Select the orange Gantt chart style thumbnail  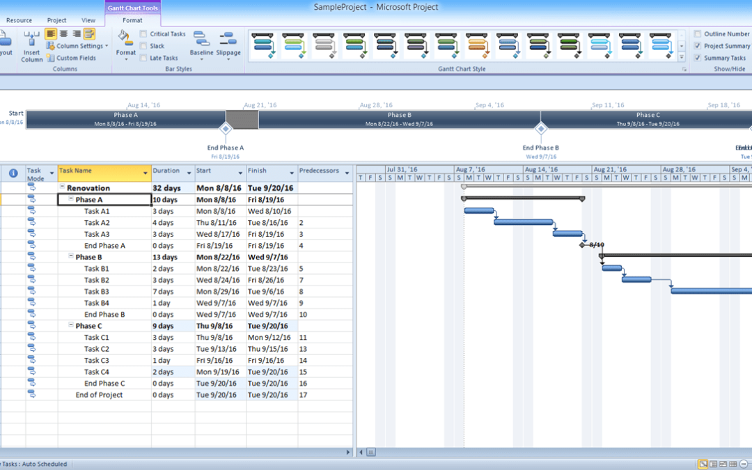coord(478,45)
